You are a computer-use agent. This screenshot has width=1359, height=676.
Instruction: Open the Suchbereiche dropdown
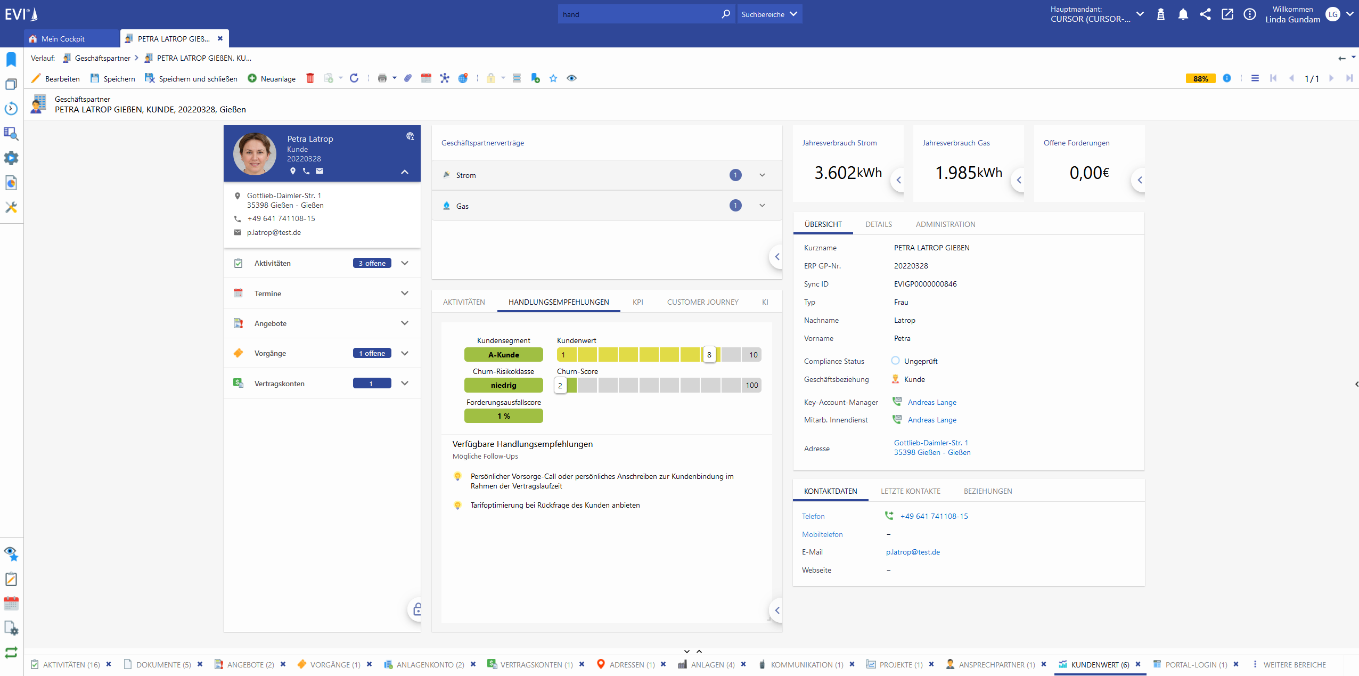click(769, 14)
